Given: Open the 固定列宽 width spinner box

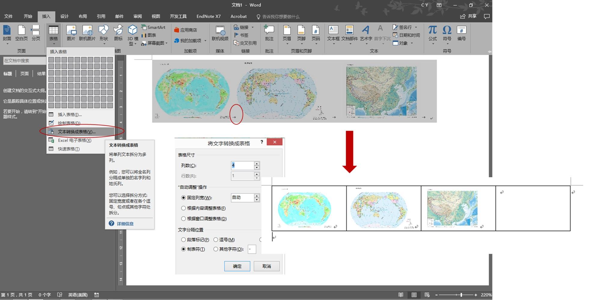Looking at the screenshot, I should (x=242, y=198).
